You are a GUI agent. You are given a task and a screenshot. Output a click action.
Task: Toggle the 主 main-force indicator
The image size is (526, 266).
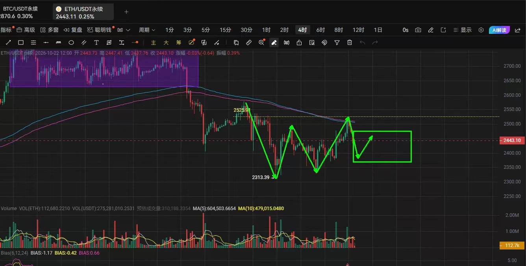click(x=154, y=42)
